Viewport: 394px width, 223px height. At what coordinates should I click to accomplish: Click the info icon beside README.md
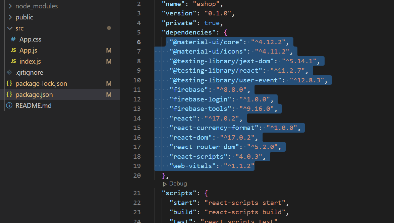point(9,105)
